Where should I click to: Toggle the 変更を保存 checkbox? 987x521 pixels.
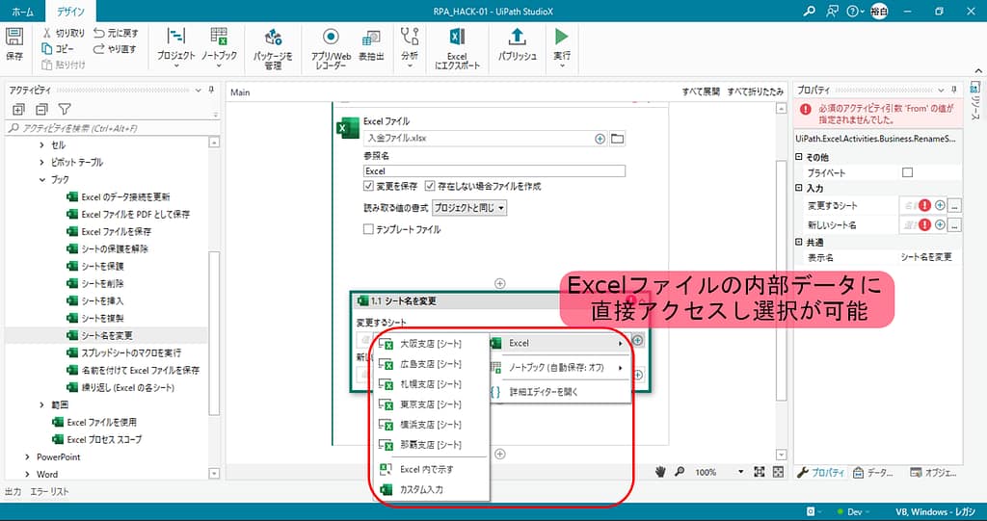(369, 186)
